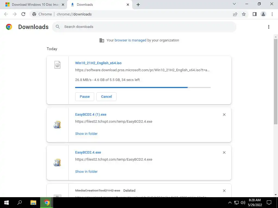Image resolution: width=278 pixels, height=208 pixels.
Task: Open the side panel icon
Action: [x=255, y=14]
